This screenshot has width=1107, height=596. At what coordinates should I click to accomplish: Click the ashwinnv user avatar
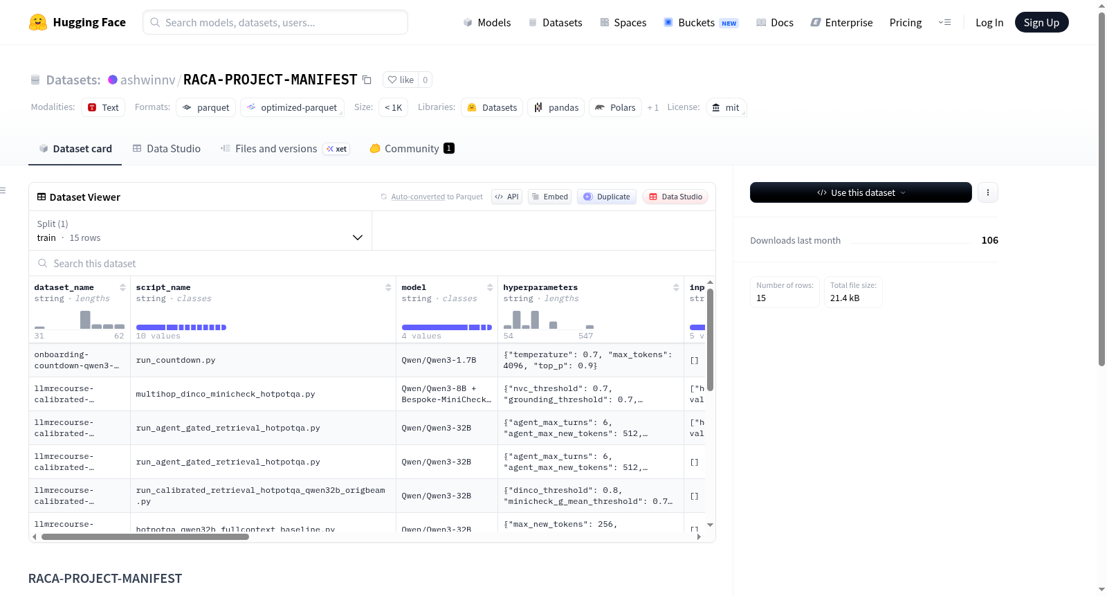coord(113,80)
